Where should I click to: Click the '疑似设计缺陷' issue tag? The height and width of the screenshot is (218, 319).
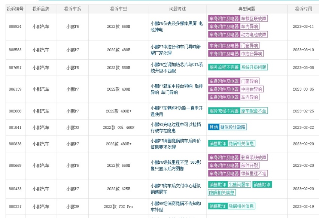(x=233, y=127)
